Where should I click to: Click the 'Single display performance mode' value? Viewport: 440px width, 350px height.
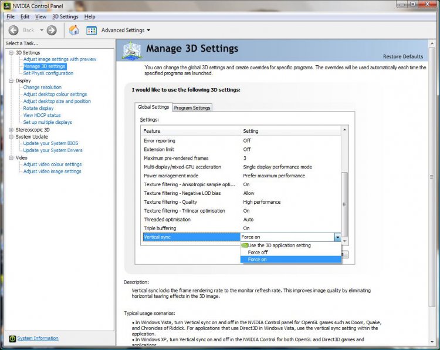[x=277, y=167]
